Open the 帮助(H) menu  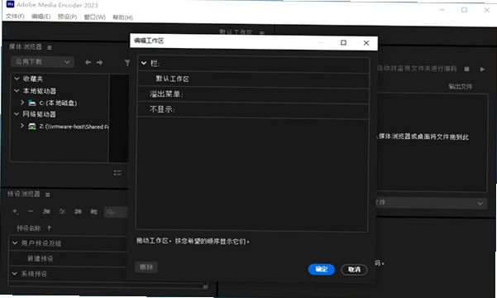coord(123,17)
